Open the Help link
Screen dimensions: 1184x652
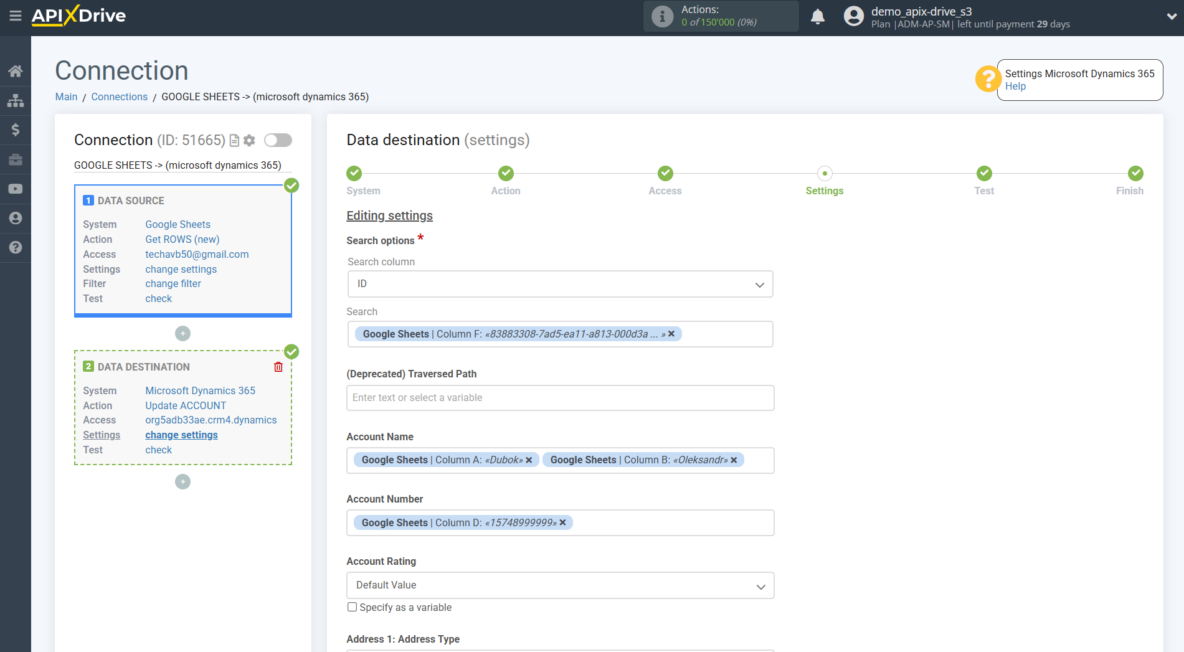pos(1015,87)
